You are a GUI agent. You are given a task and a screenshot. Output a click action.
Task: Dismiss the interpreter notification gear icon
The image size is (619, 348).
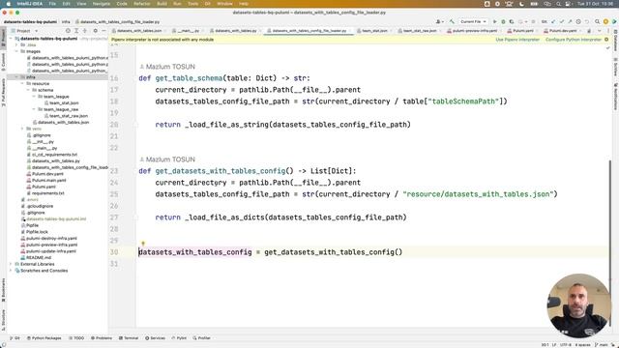coord(606,40)
